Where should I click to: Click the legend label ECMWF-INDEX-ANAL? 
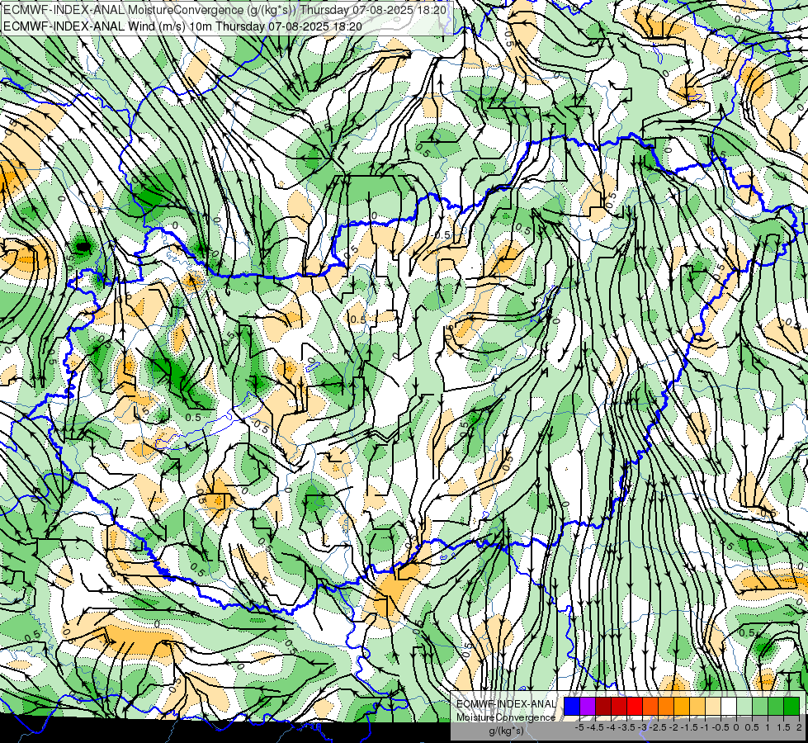tap(506, 704)
